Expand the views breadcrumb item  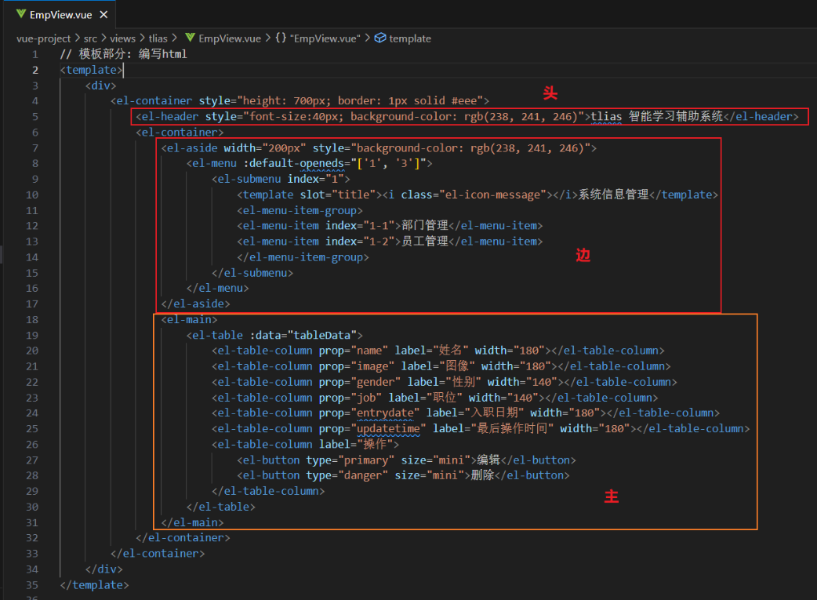(x=122, y=38)
